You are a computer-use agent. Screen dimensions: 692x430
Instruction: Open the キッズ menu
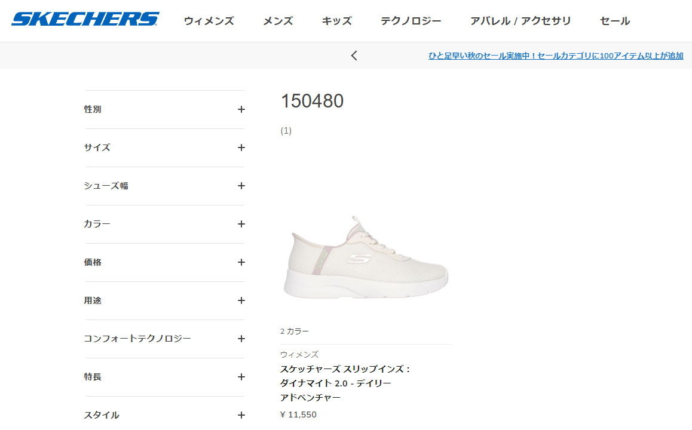tap(336, 21)
